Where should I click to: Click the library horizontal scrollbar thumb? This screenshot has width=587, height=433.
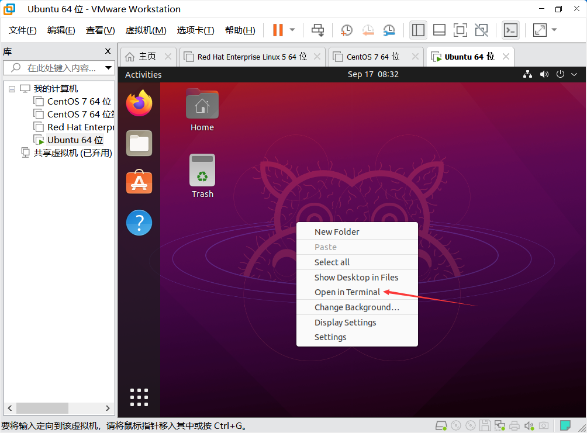click(42, 408)
